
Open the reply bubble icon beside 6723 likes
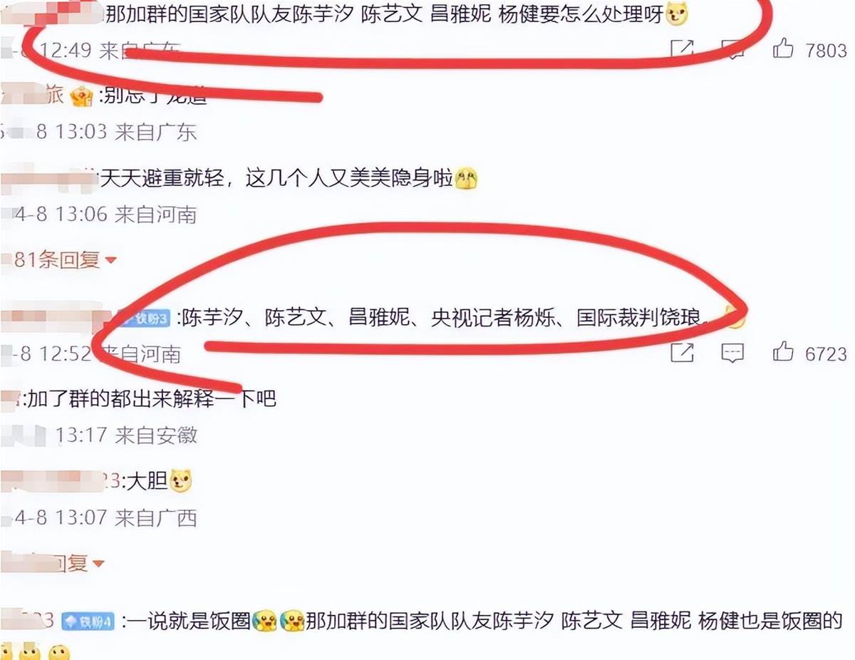click(732, 353)
